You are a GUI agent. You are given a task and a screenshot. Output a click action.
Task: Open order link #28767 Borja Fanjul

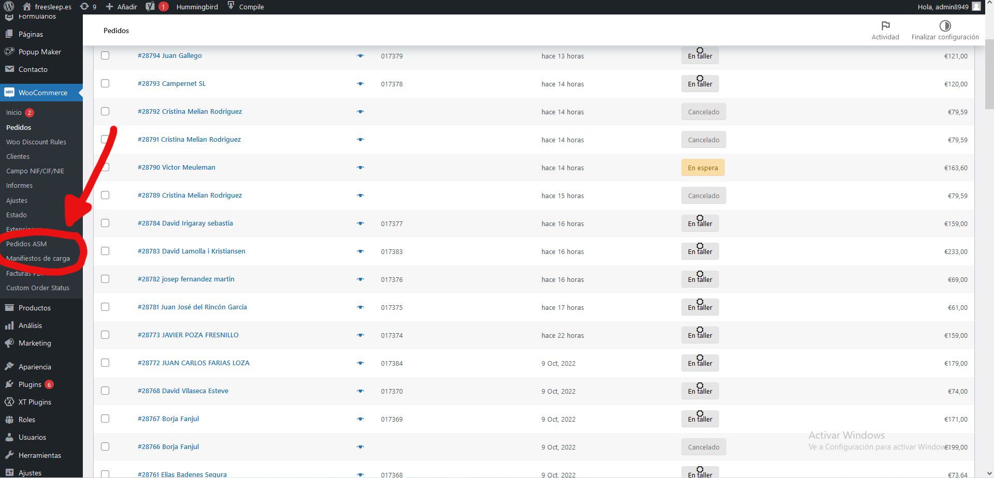168,419
